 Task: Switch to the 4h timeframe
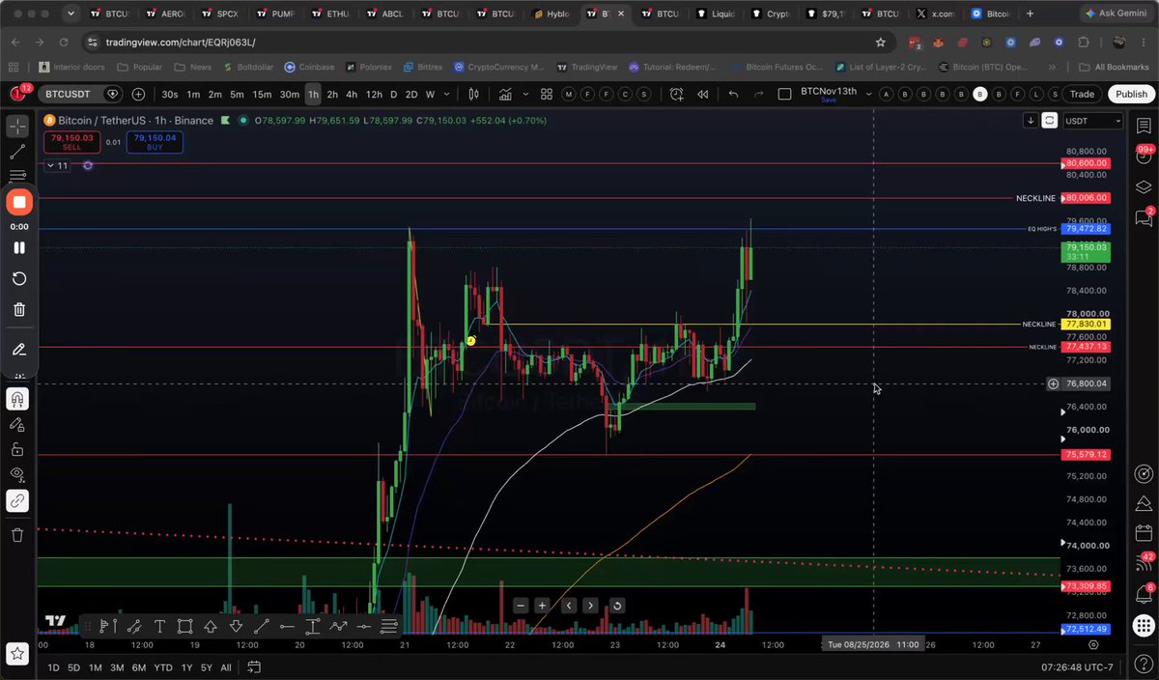pyautogui.click(x=353, y=94)
